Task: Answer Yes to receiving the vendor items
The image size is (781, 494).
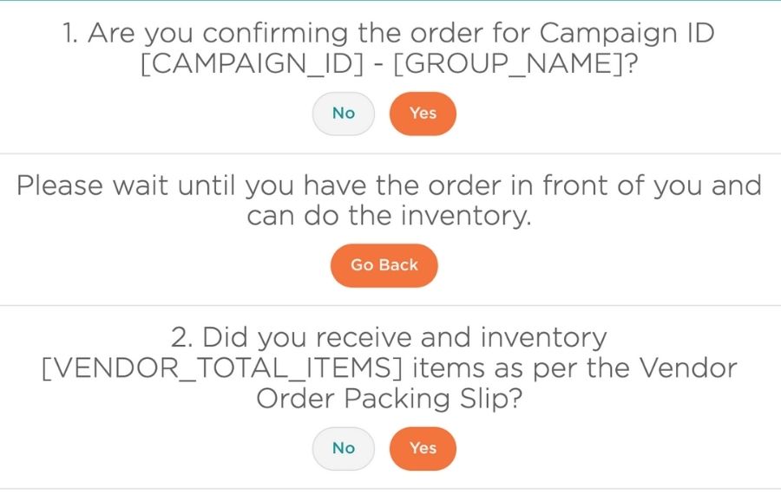Action: tap(423, 448)
